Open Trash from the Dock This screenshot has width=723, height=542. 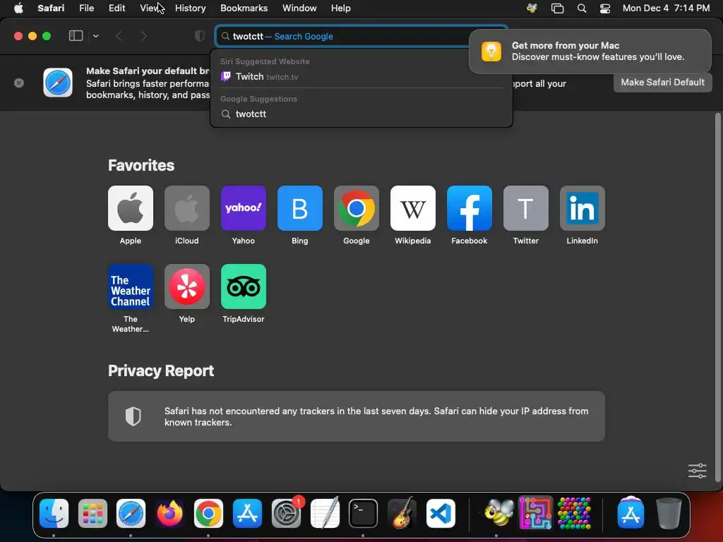pos(669,513)
